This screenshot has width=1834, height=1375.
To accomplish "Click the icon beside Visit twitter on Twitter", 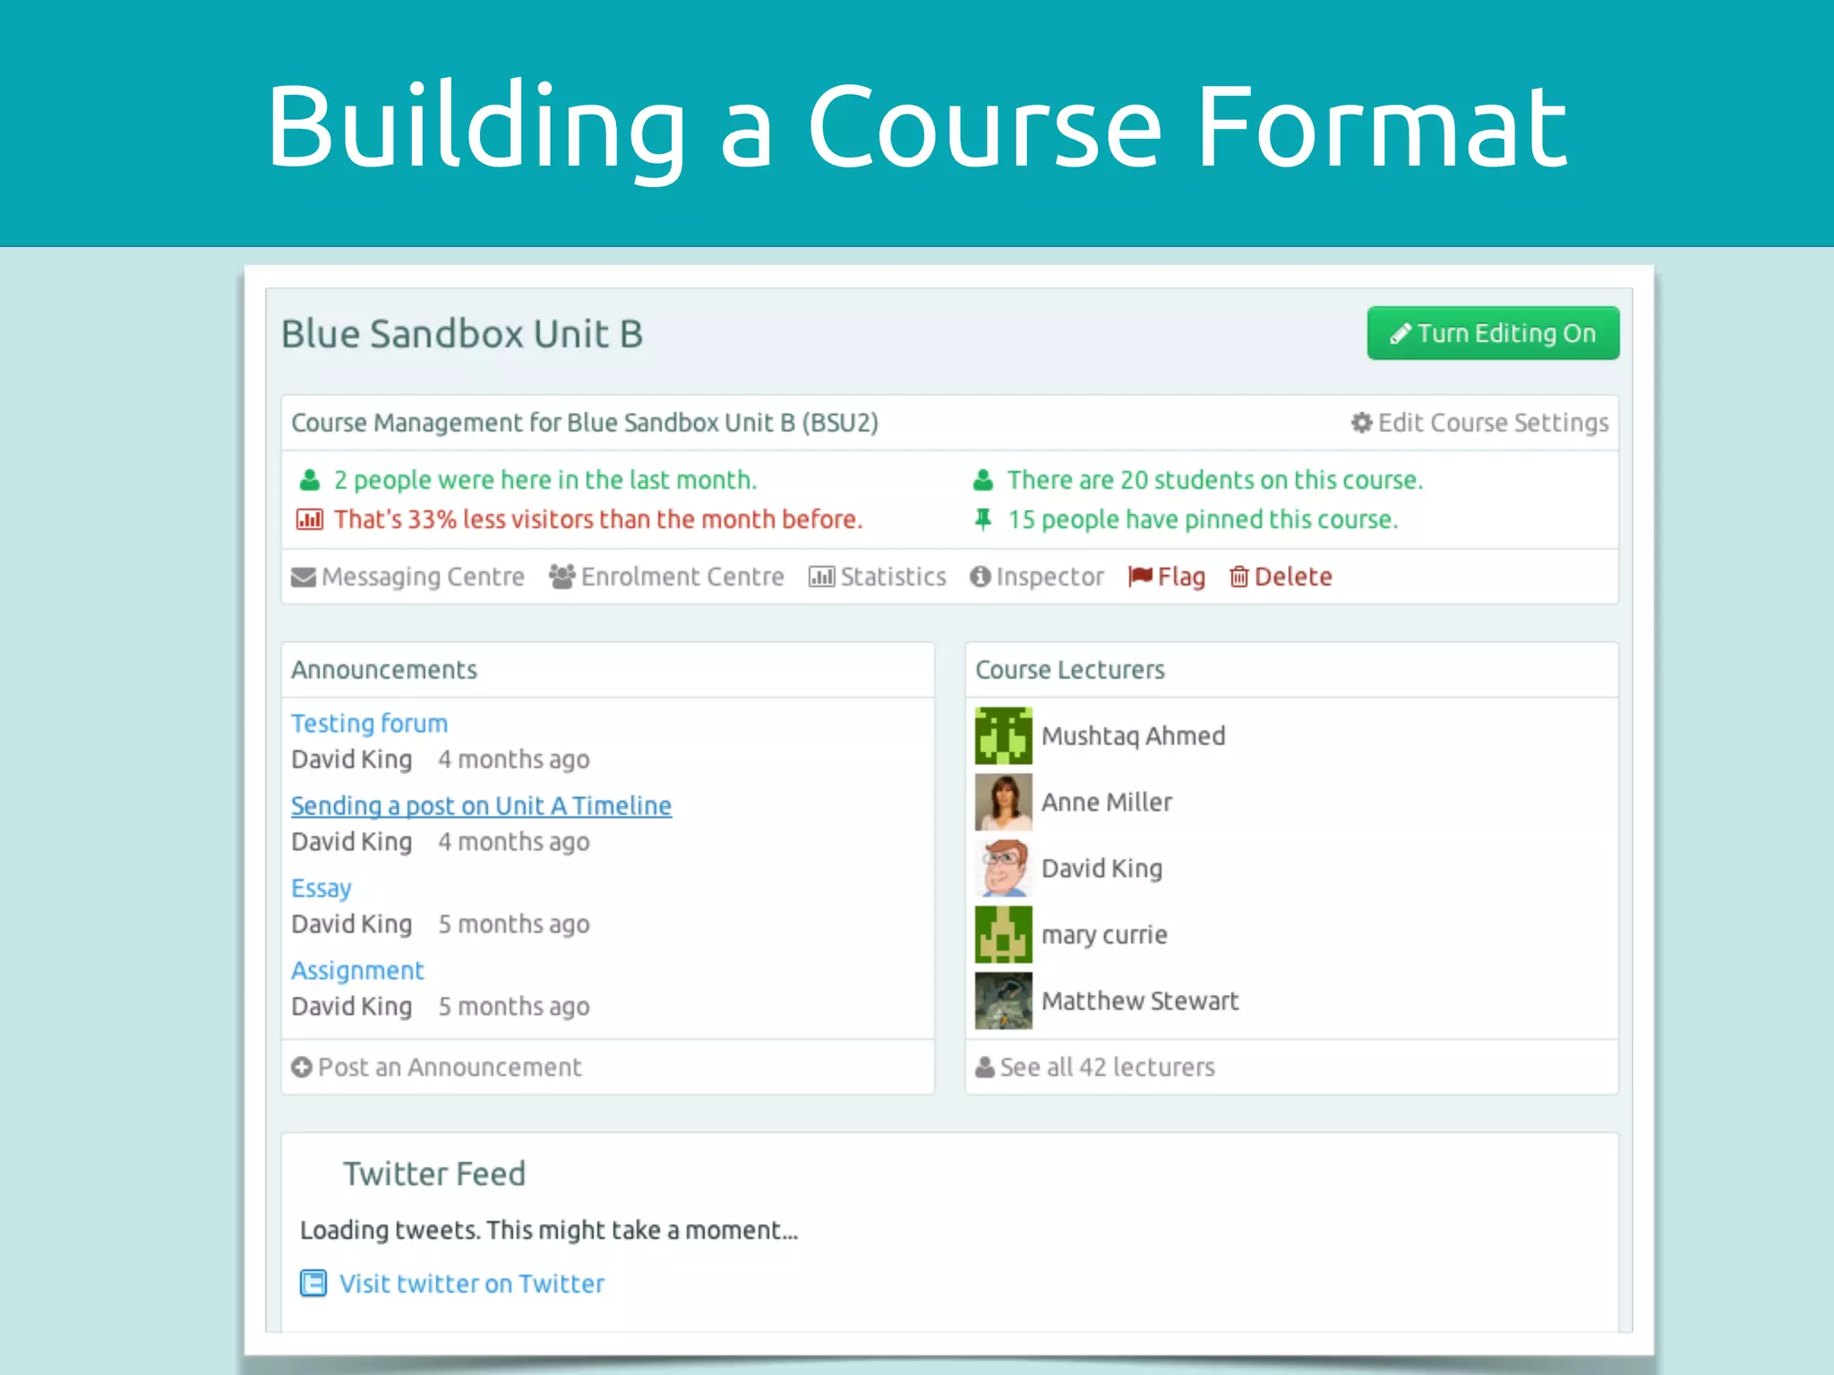I will pyautogui.click(x=313, y=1284).
